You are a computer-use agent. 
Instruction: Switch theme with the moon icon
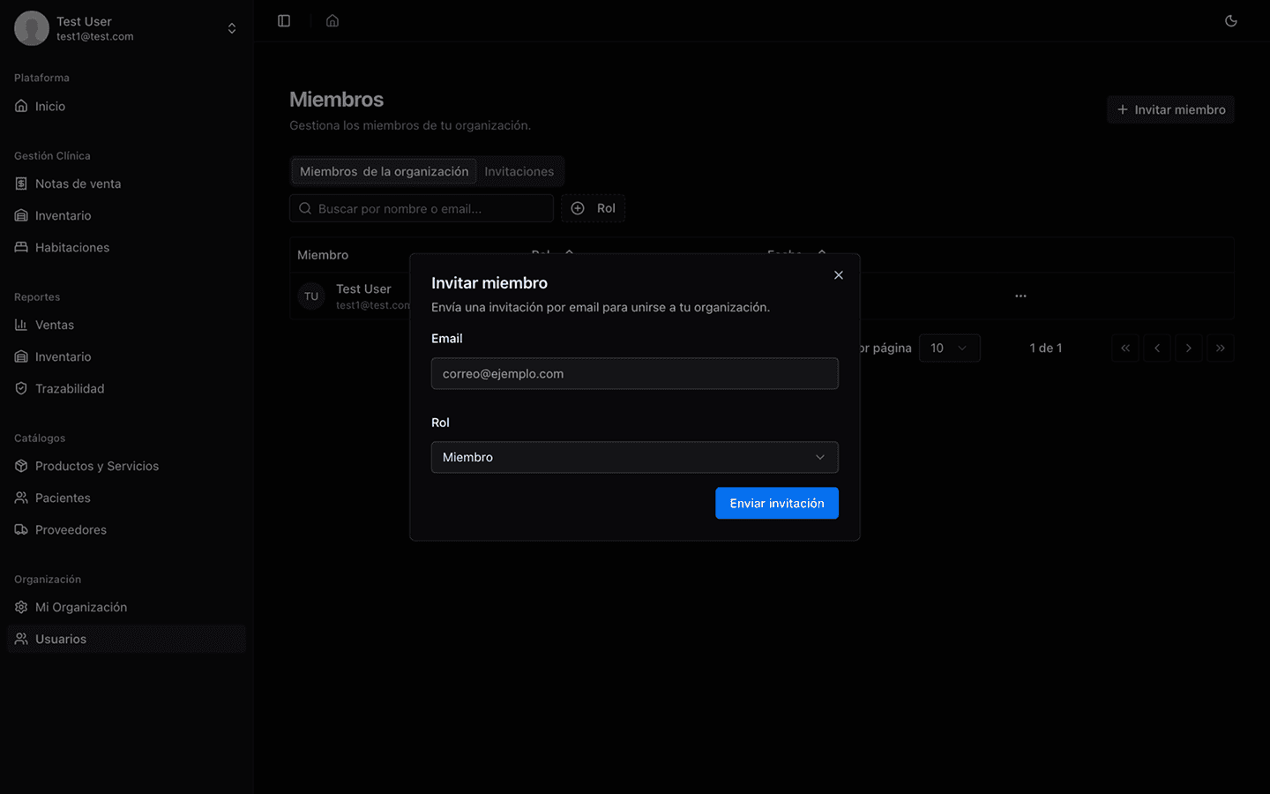click(x=1231, y=21)
